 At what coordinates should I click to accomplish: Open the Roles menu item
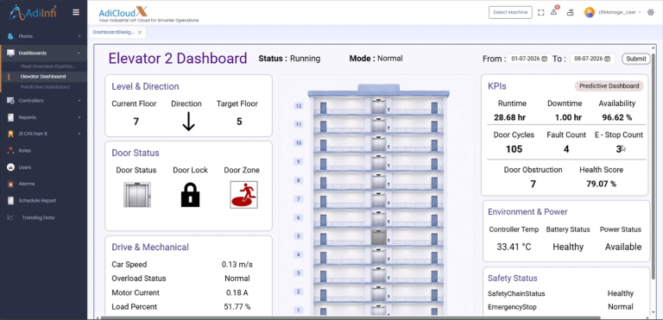pos(24,150)
